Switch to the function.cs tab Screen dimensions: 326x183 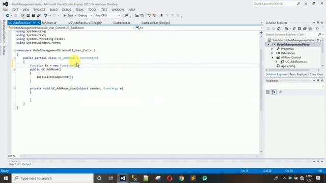pyautogui.click(x=49, y=23)
